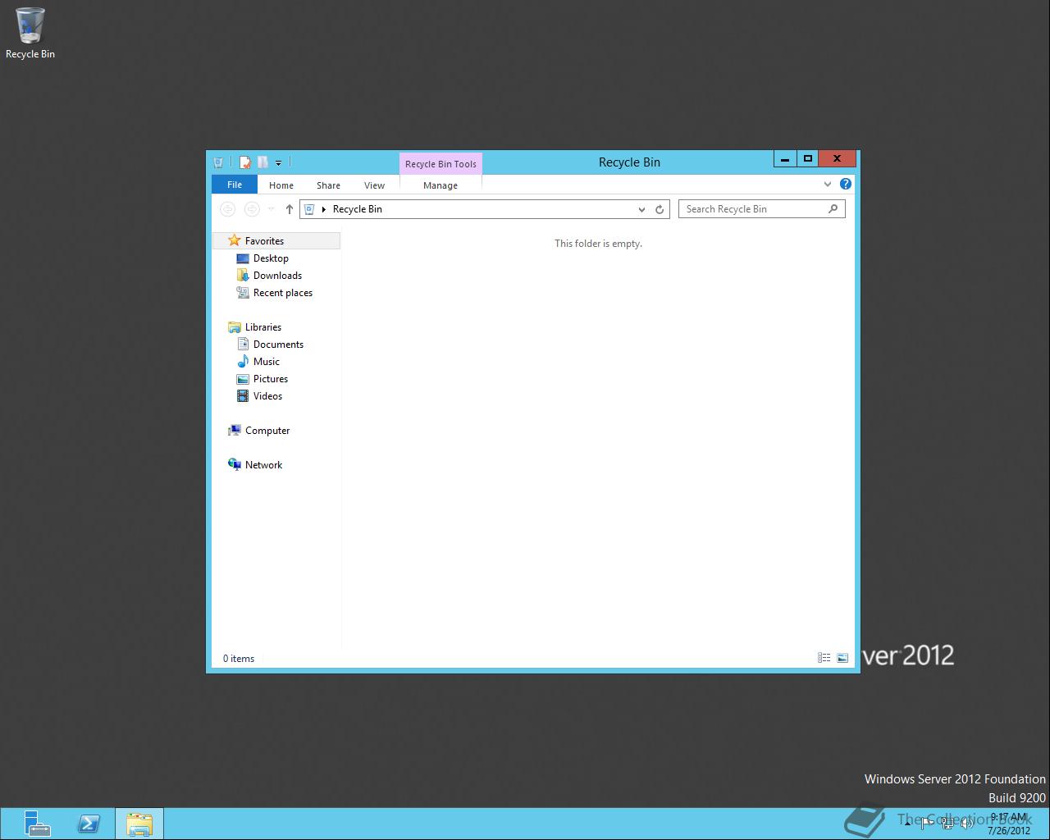Select Favorites in the navigation pane
Screen dimensions: 1050x840
[277, 240]
